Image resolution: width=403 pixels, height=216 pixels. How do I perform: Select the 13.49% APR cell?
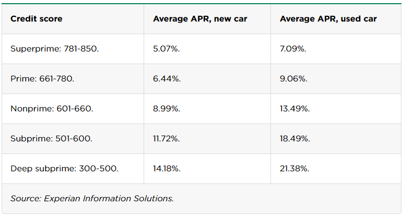[295, 109]
